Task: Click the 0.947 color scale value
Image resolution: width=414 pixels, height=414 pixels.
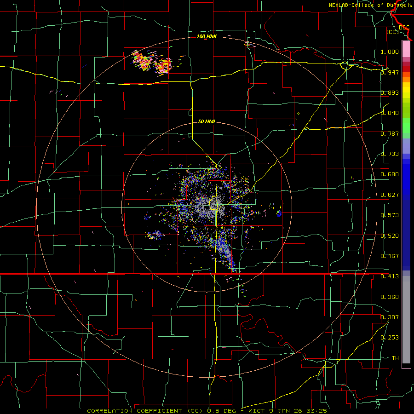Action: pyautogui.click(x=390, y=72)
